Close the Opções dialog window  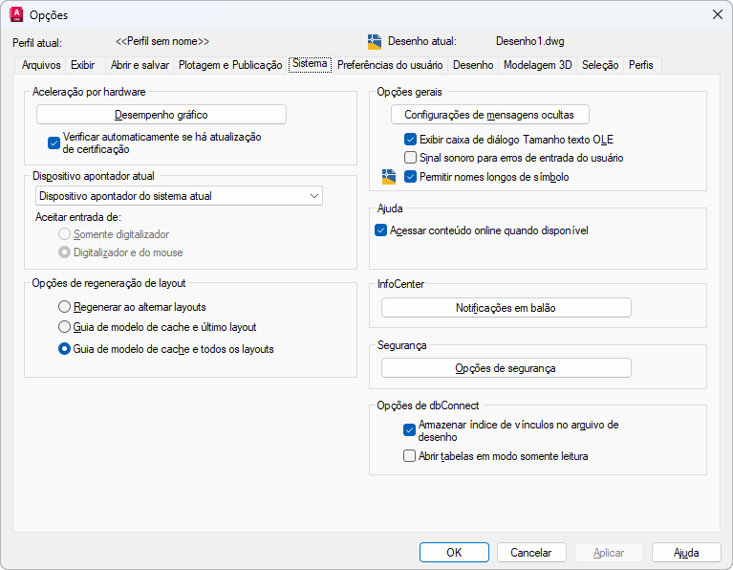click(x=717, y=15)
